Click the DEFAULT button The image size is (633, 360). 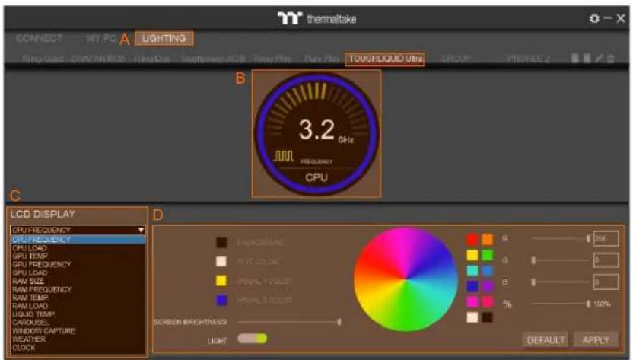546,340
